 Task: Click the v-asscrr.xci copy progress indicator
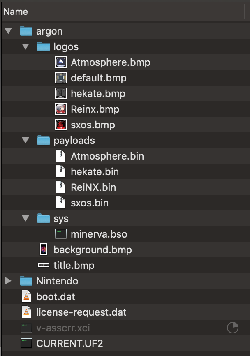[x=233, y=328]
